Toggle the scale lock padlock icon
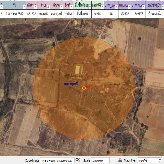 tap(120, 160)
